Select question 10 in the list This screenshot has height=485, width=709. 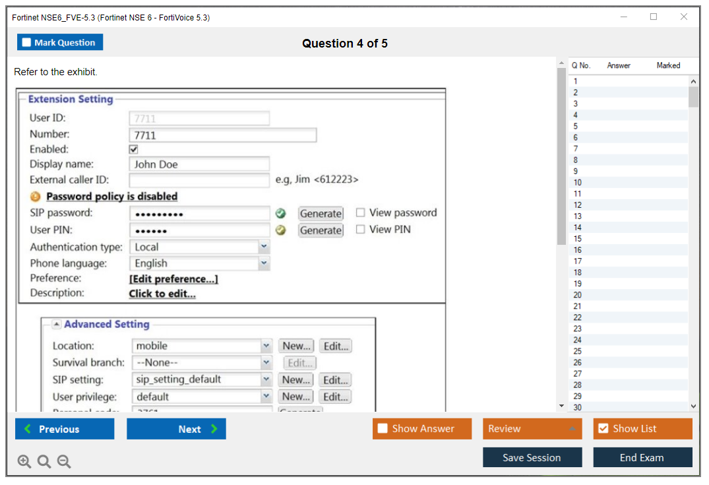click(578, 183)
